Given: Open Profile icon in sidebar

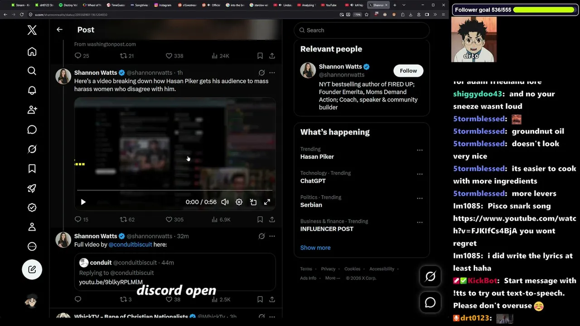Looking at the screenshot, I should tap(32, 227).
